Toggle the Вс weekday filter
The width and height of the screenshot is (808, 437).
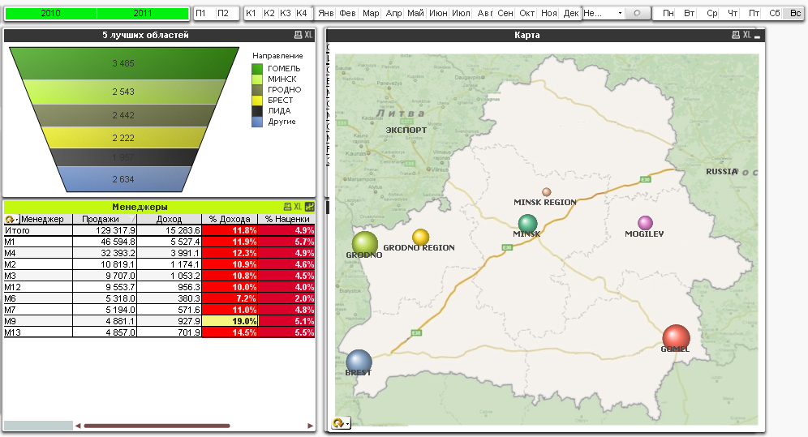coord(795,14)
